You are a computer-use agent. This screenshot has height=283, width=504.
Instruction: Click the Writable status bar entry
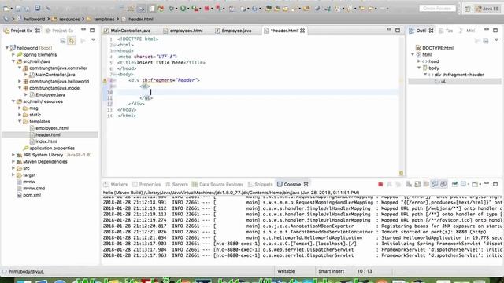tap(286, 271)
